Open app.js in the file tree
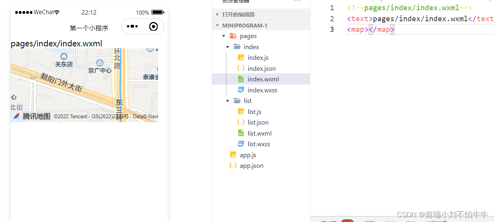The width and height of the screenshot is (494, 222). pos(248,155)
